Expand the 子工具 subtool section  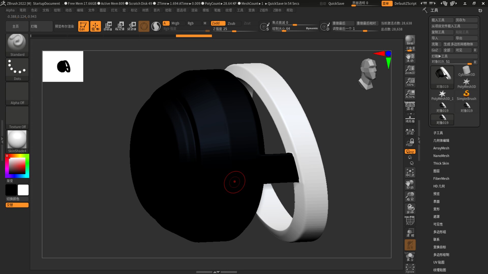pos(438,133)
